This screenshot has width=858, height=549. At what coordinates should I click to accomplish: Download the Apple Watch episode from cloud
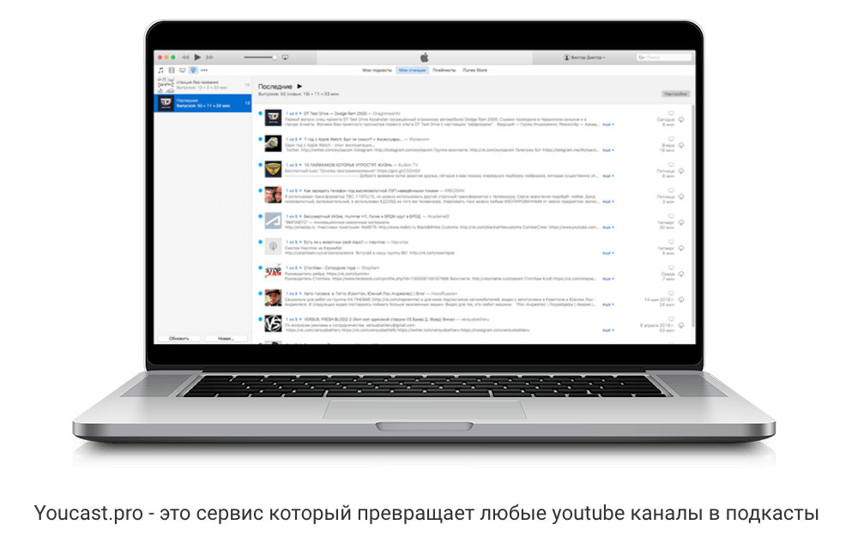(x=681, y=145)
